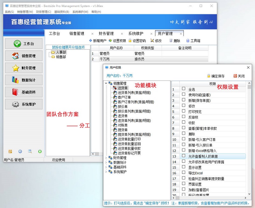Tick the 反审核 permission checkbox
The image size is (255, 208).
[x=184, y=116]
